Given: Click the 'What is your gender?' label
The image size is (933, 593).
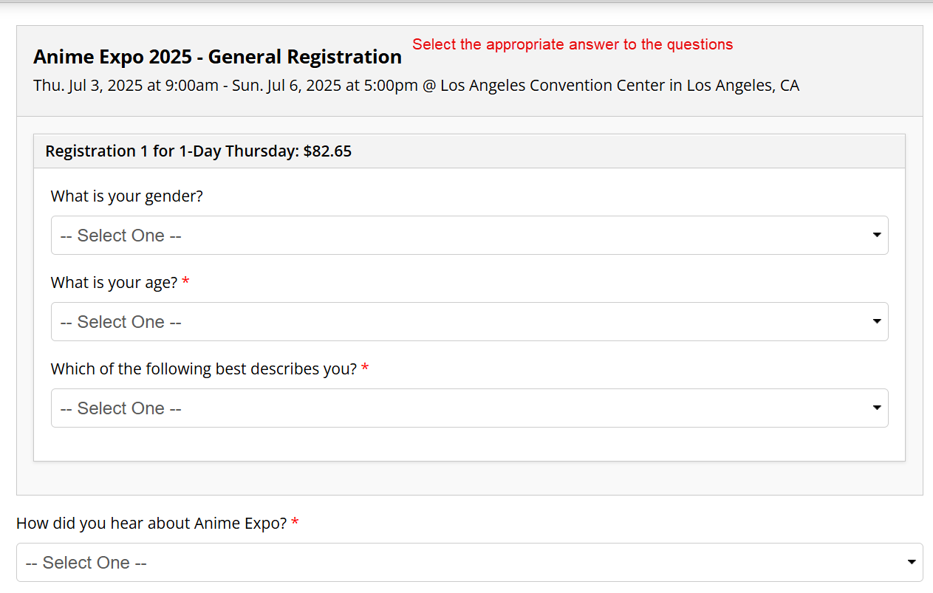Looking at the screenshot, I should point(126,196).
